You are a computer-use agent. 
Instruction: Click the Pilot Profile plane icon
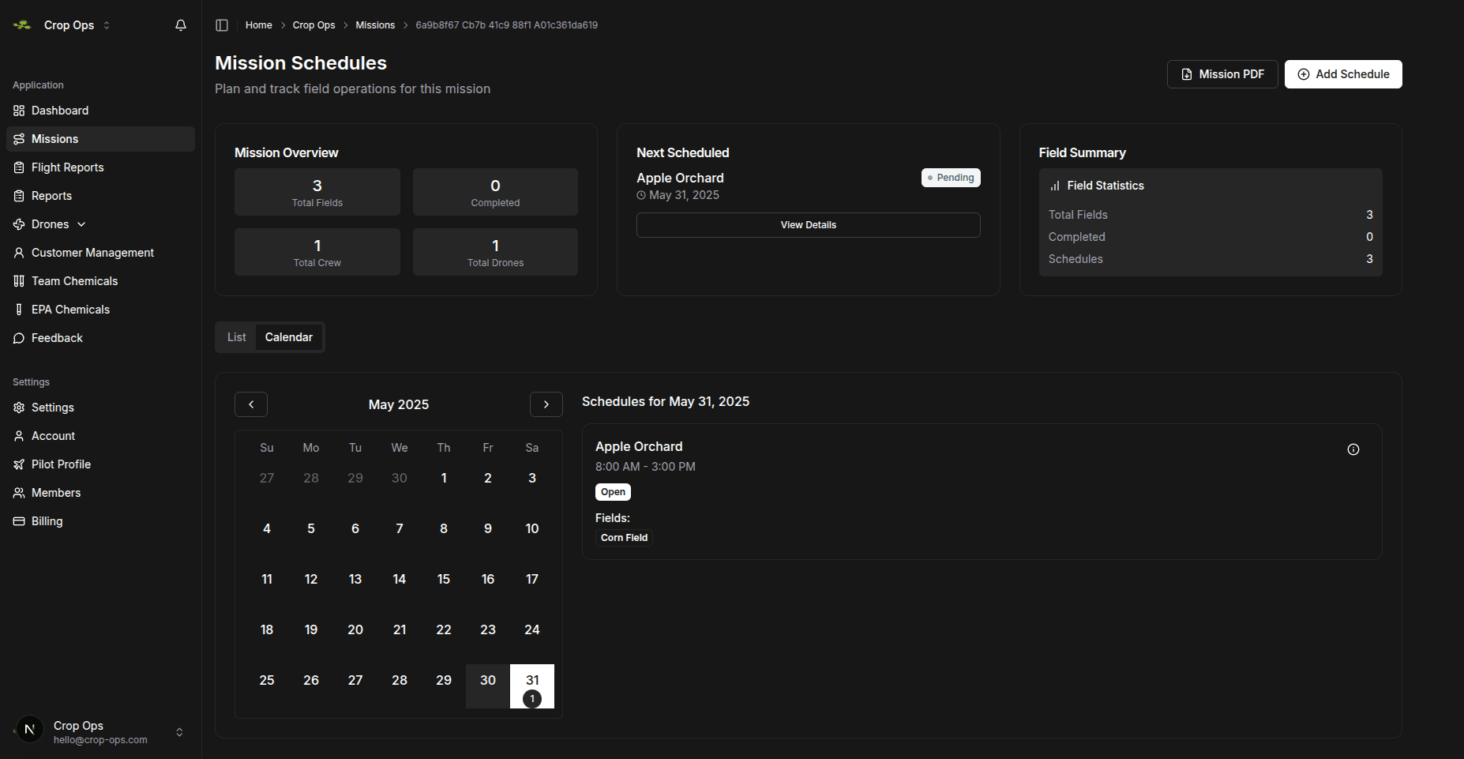tap(19, 464)
